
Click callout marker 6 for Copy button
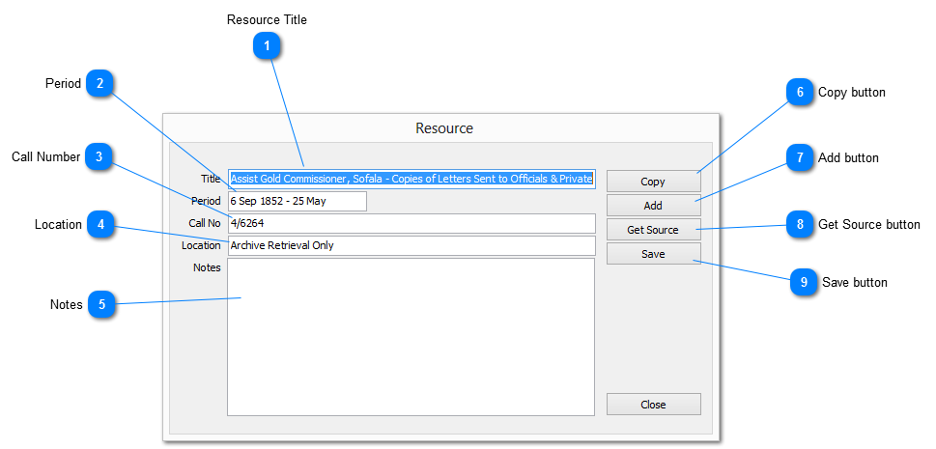[x=800, y=93]
